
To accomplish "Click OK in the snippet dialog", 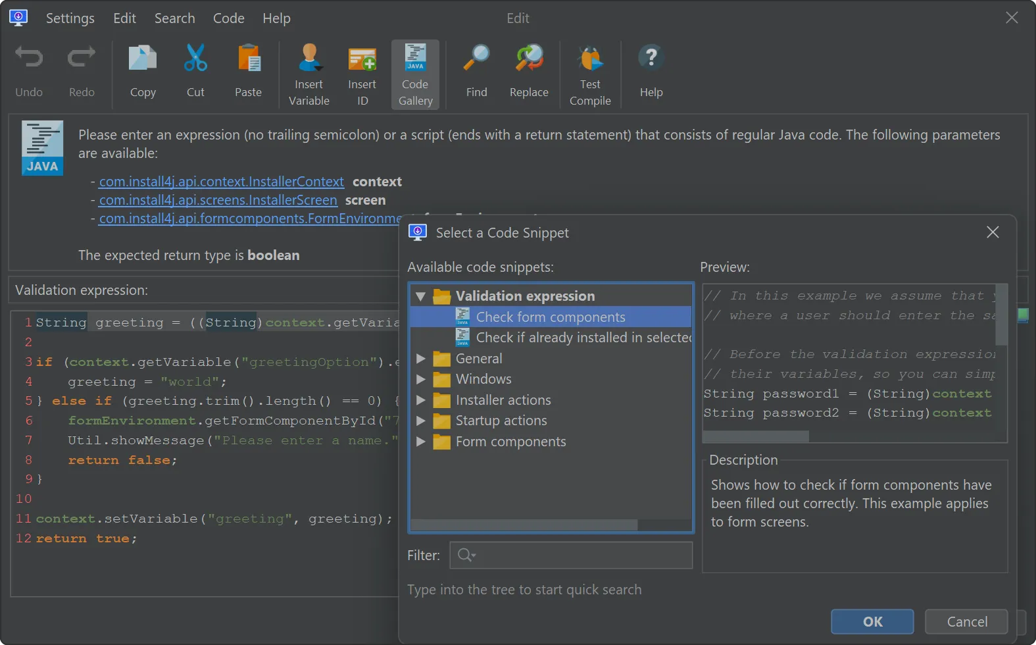I will tap(872, 621).
